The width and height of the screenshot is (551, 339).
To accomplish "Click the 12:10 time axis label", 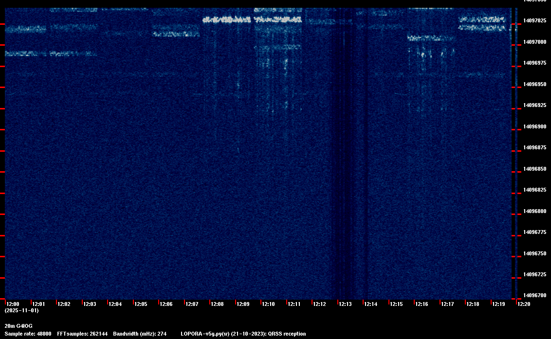I will click(269, 304).
